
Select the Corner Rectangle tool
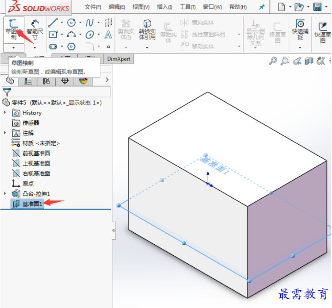coord(53,35)
